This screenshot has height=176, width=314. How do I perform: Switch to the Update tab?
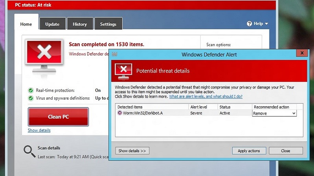click(53, 24)
